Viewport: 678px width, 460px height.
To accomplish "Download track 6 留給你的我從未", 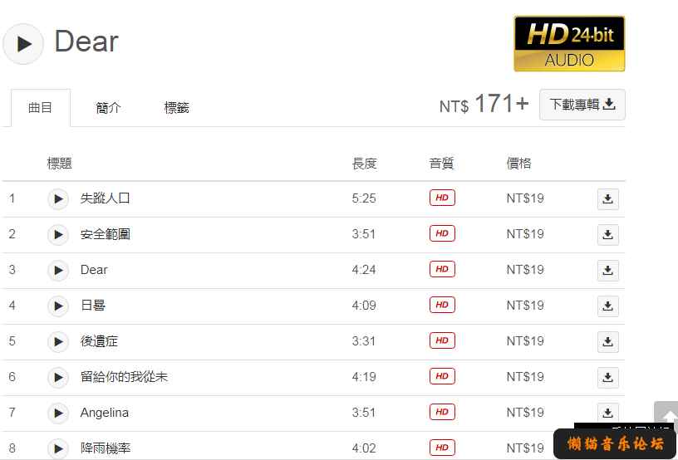I will click(608, 378).
